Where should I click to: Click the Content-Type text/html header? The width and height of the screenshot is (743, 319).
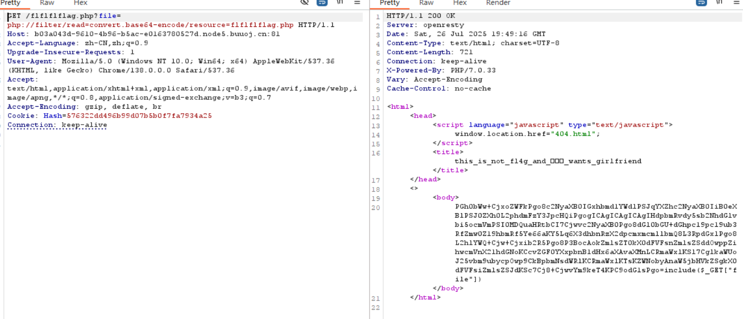tap(473, 43)
